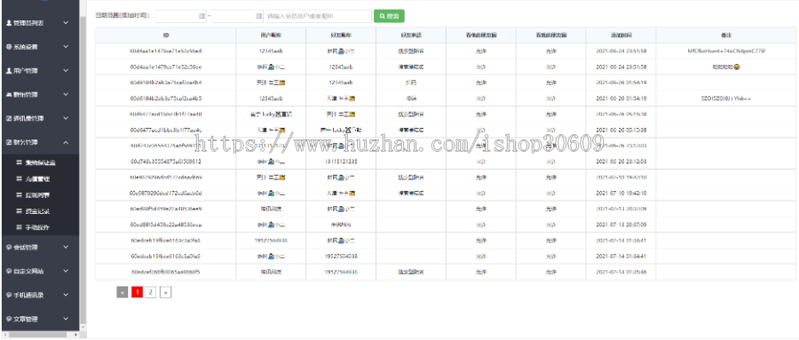Screen dimensions: 799x340
Task: Click the timestamp 2021-07-14 01:35:46
Action: [x=621, y=272]
